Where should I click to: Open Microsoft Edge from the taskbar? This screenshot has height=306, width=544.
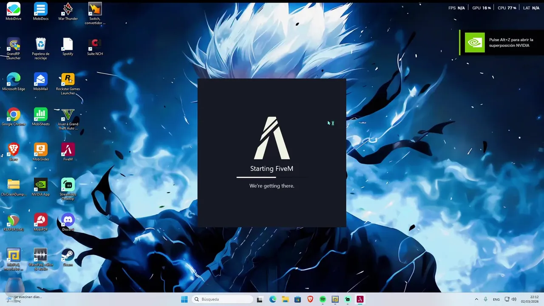(273, 299)
